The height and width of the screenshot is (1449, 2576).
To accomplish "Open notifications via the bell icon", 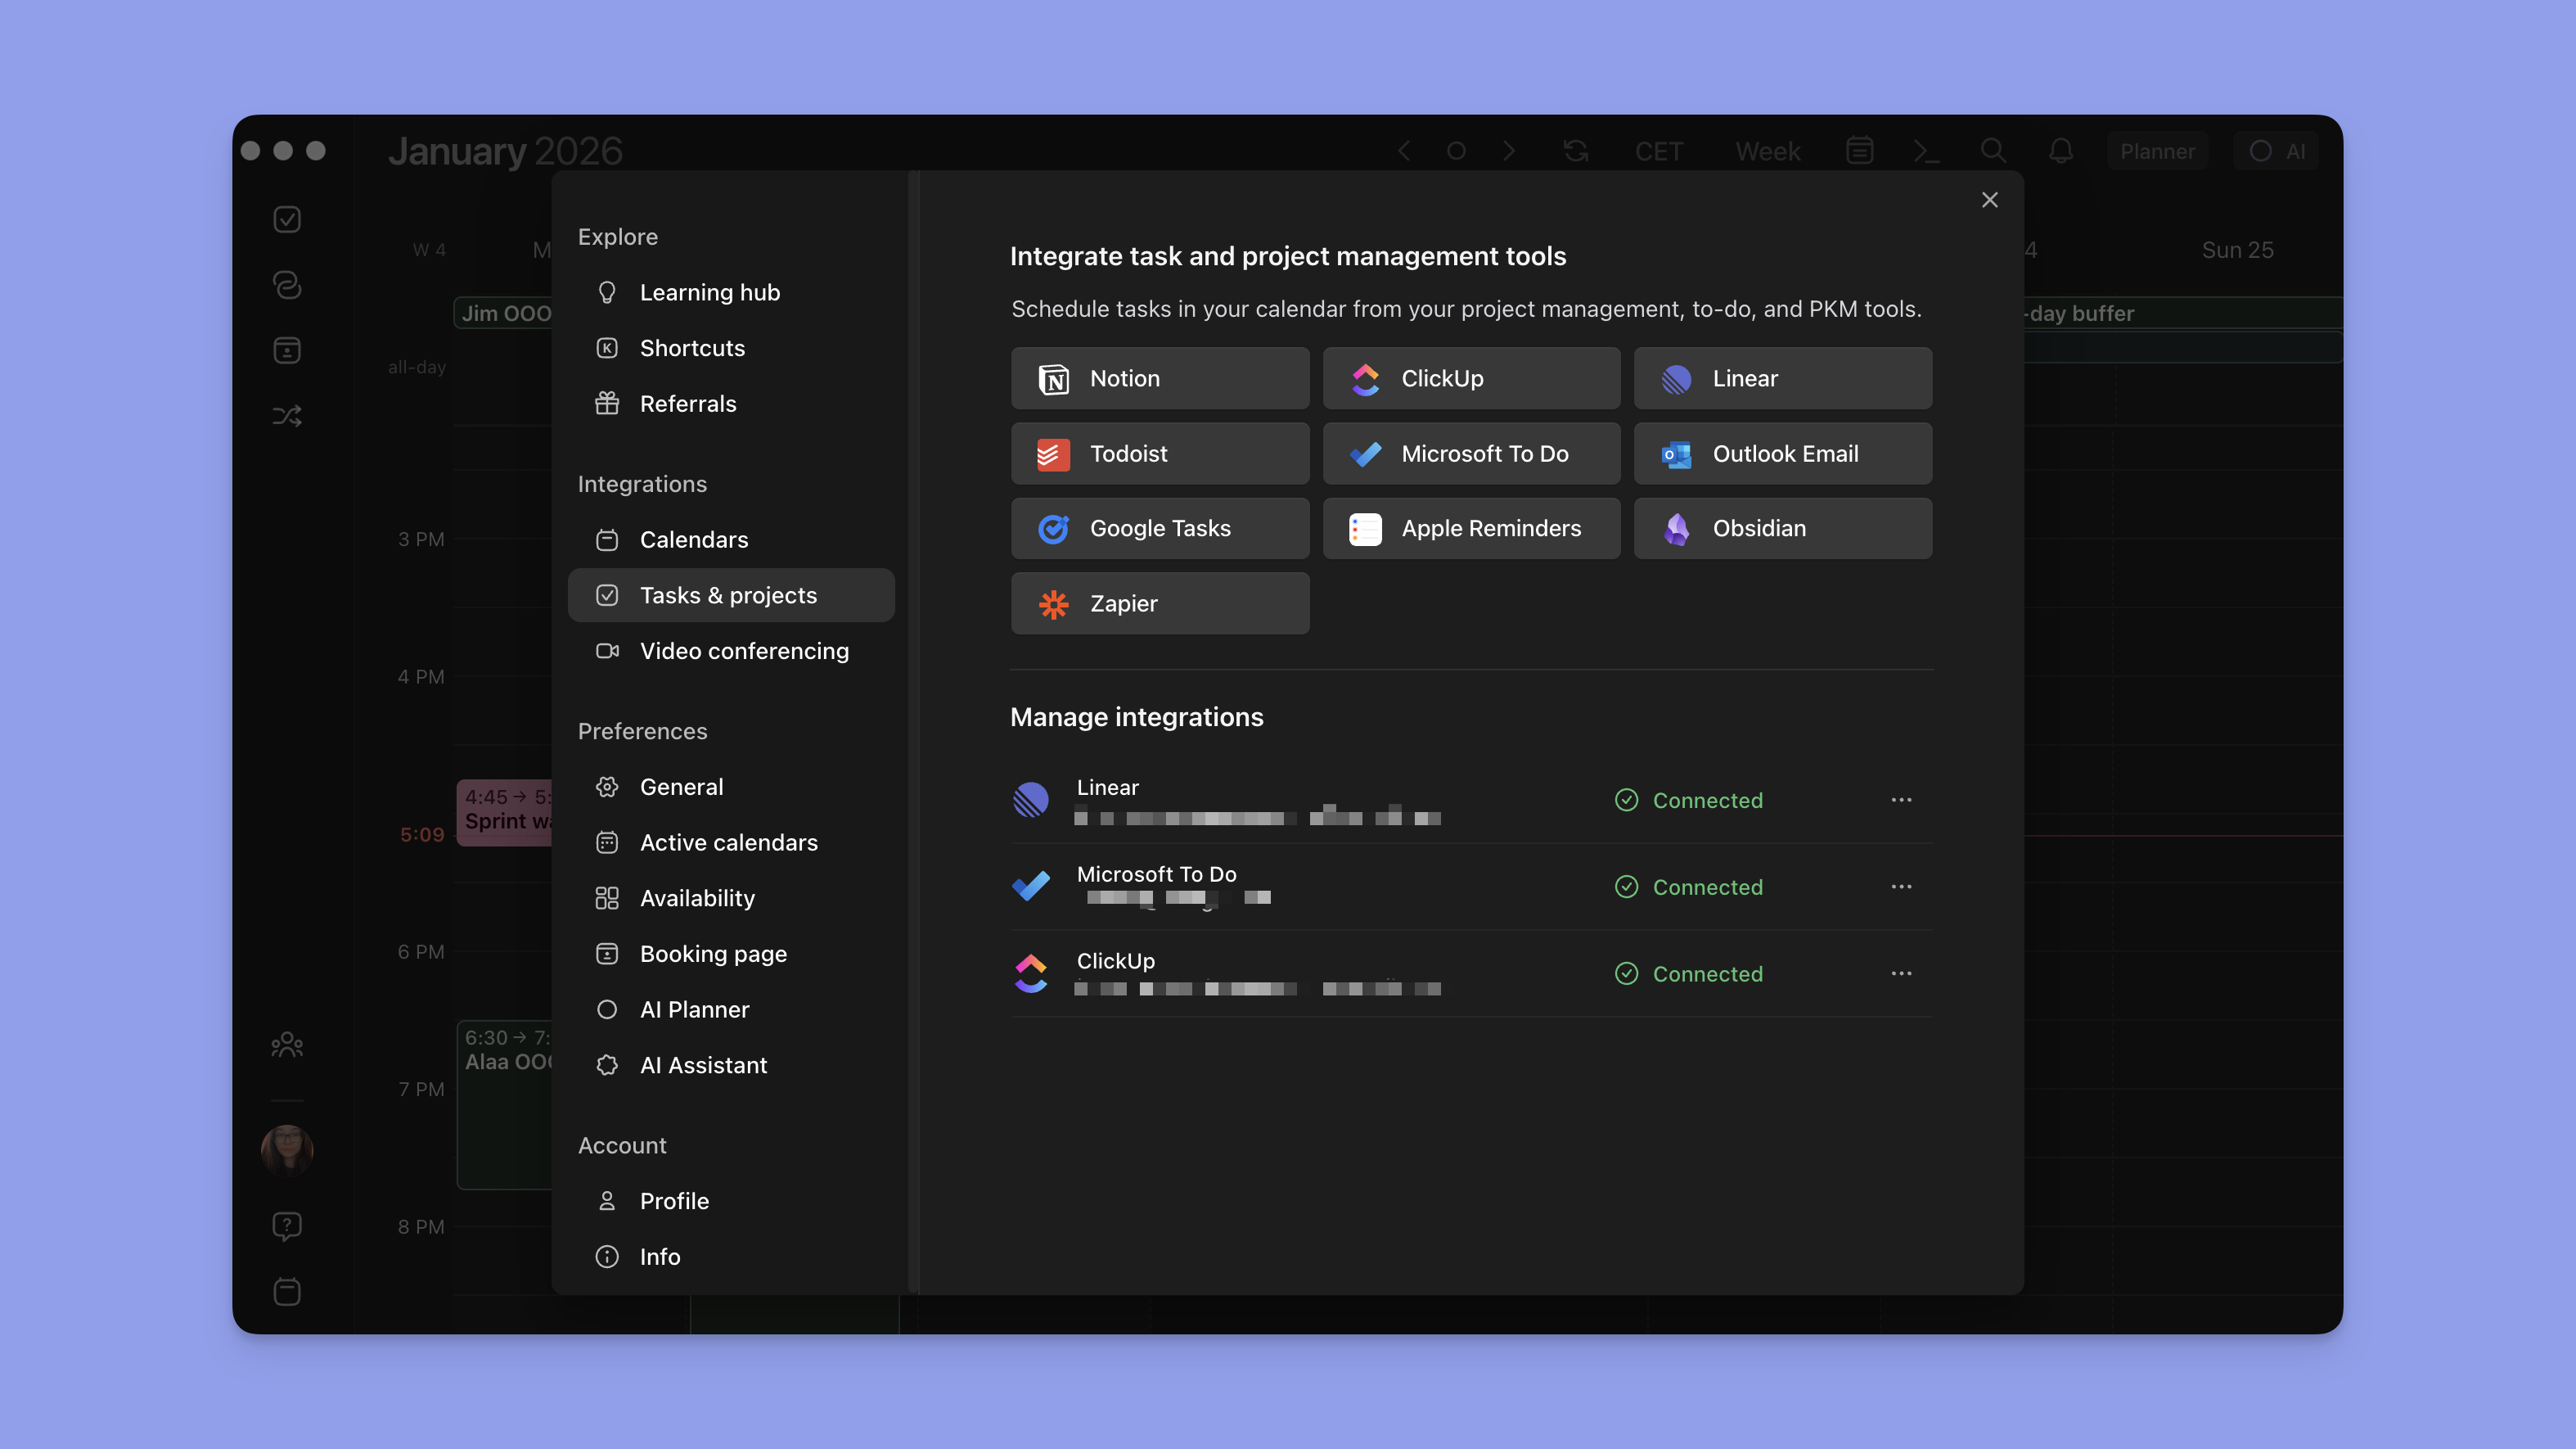I will click(2060, 150).
